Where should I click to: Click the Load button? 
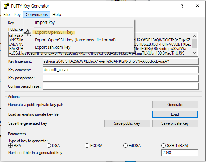point(175,114)
